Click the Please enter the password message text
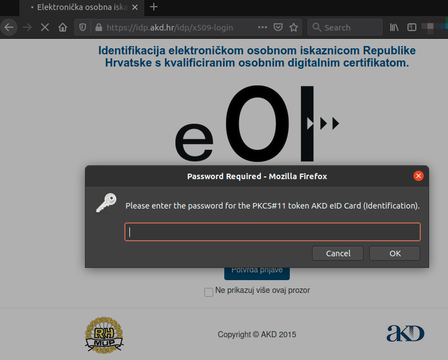The image size is (448, 360). click(x=273, y=206)
